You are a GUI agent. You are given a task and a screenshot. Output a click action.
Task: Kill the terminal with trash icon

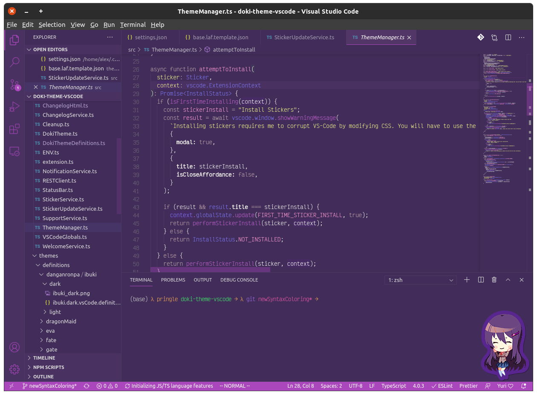494,280
